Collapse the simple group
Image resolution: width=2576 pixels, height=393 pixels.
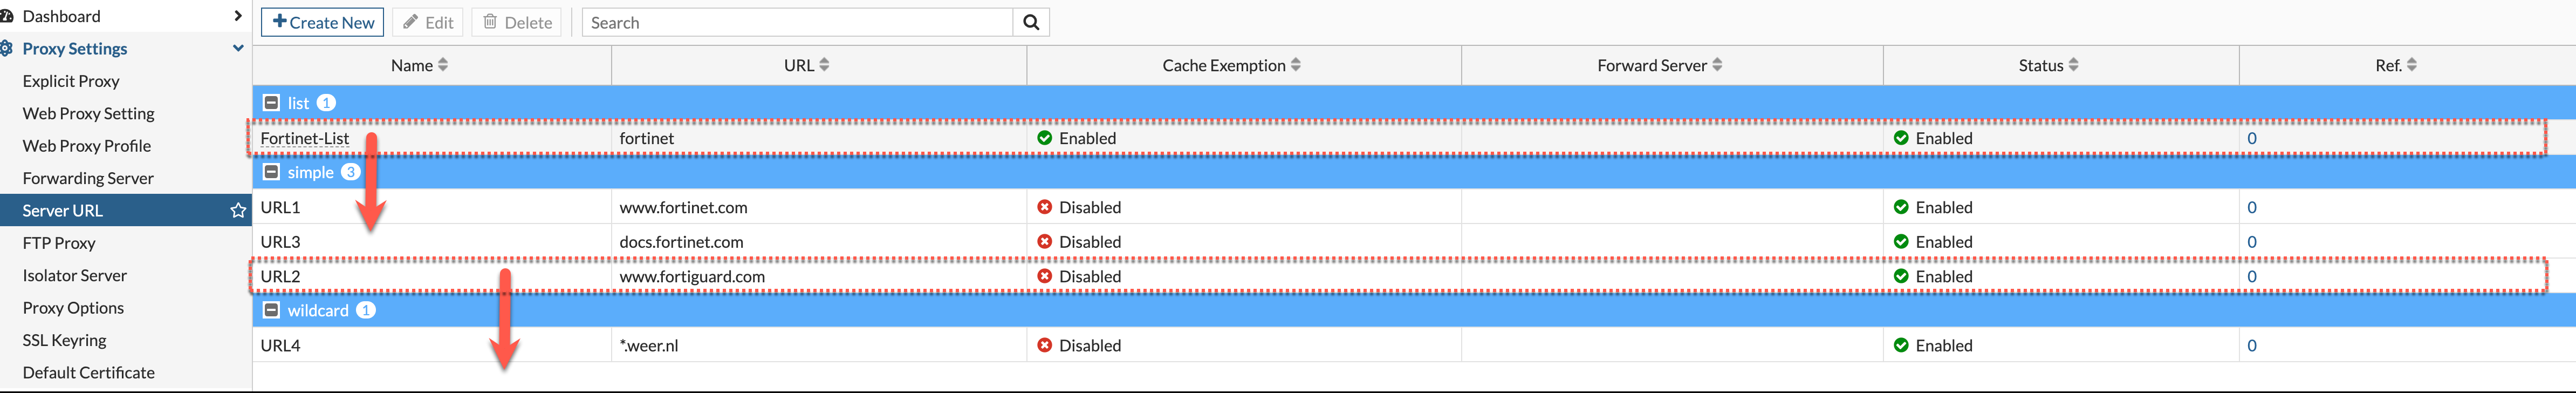271,172
